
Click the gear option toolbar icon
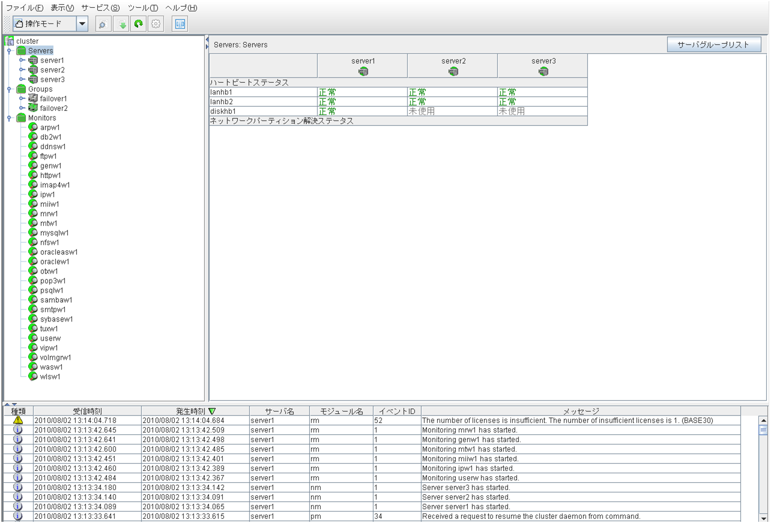[x=156, y=24]
